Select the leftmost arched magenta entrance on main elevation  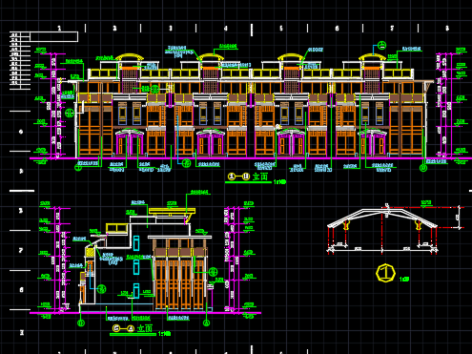(x=130, y=142)
